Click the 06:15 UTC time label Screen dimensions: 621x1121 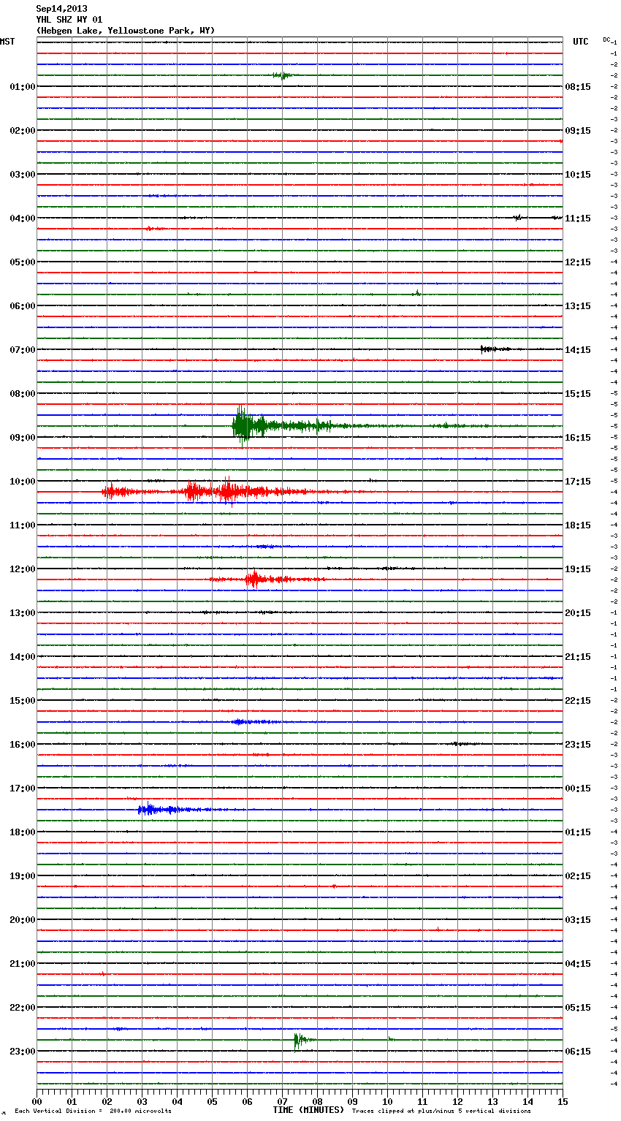point(578,1052)
